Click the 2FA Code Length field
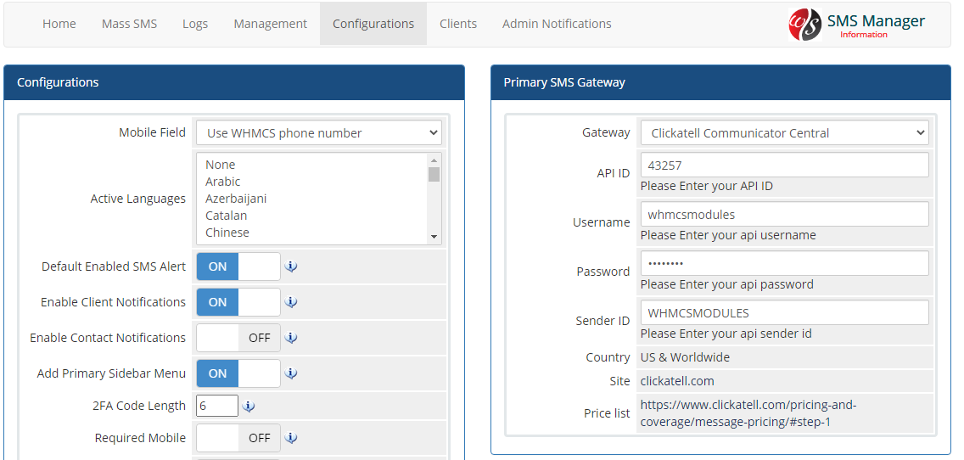 (x=217, y=406)
